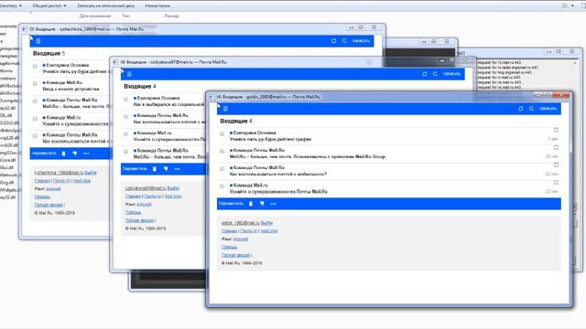Image resolution: width=586 pixels, height=329 pixels.
Task: Click trash icon in goldis_1980 window toolbar
Action: [x=251, y=204]
